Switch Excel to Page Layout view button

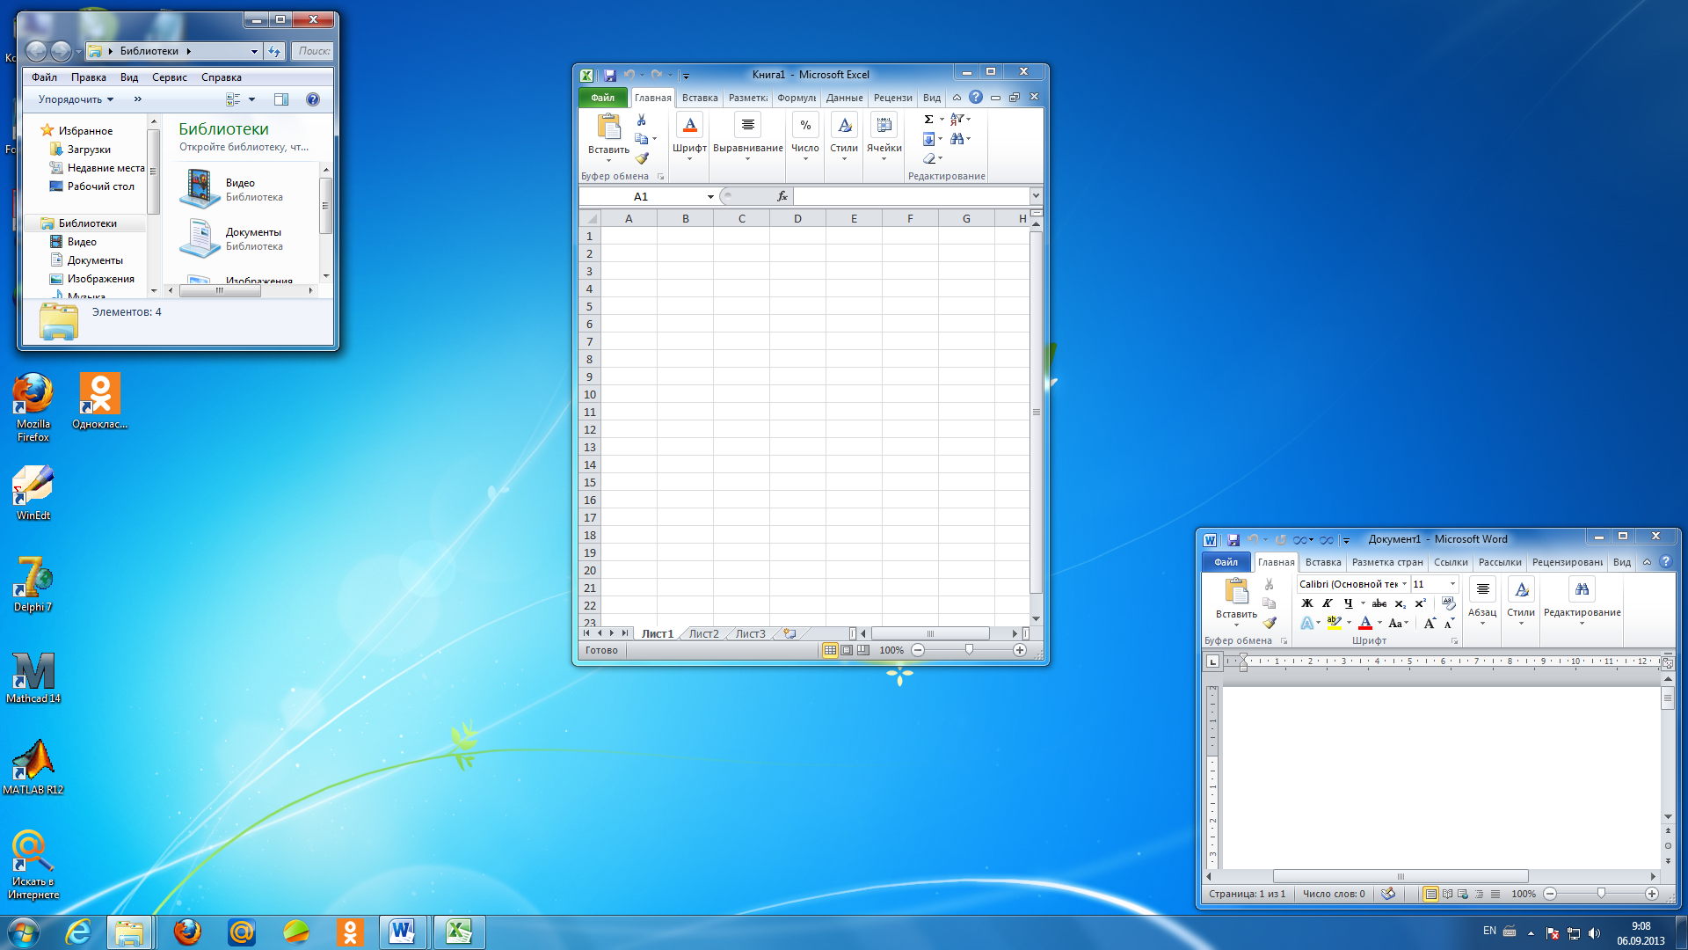tap(847, 650)
